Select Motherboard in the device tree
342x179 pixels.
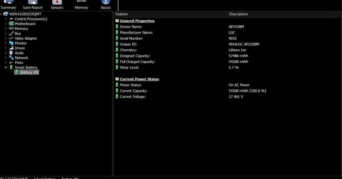25,24
